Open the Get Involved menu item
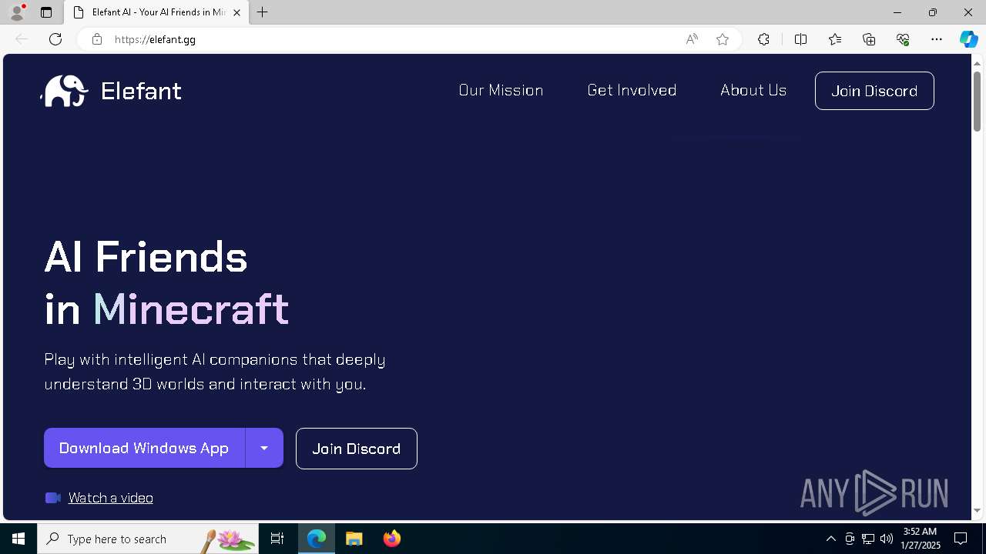Image resolution: width=986 pixels, height=554 pixels. [x=632, y=90]
